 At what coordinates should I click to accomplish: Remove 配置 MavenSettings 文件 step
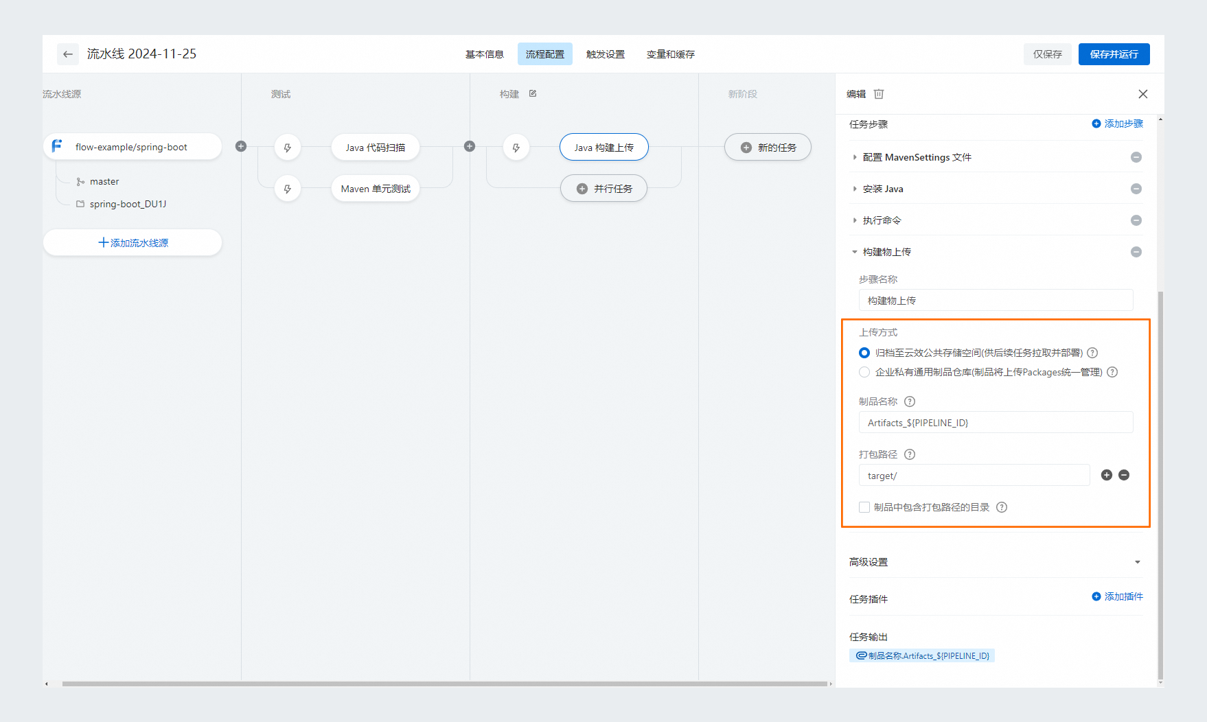[x=1136, y=157]
